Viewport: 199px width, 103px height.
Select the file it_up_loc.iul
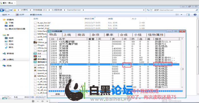click(44, 23)
